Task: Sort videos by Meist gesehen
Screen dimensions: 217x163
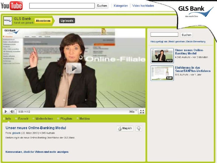Action: 177,41
